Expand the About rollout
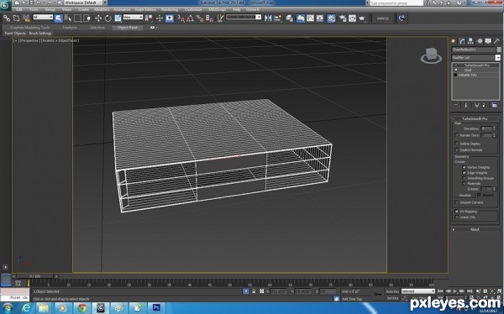The width and height of the screenshot is (504, 314). [475, 229]
